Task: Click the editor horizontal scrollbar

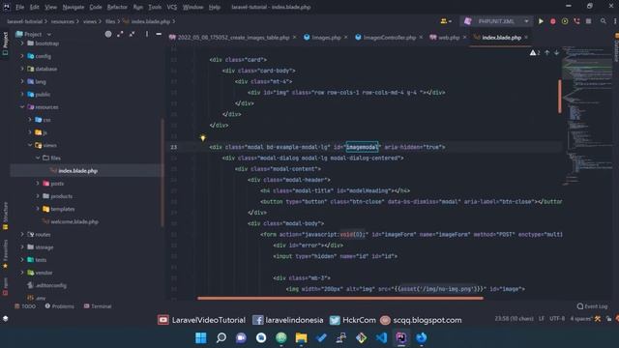Action: click(x=340, y=299)
